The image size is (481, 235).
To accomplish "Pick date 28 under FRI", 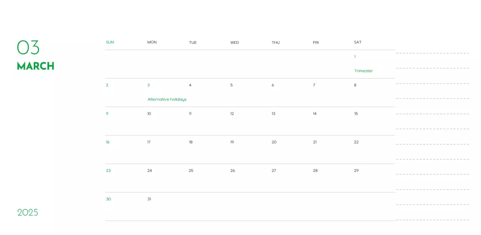I will pyautogui.click(x=315, y=171).
